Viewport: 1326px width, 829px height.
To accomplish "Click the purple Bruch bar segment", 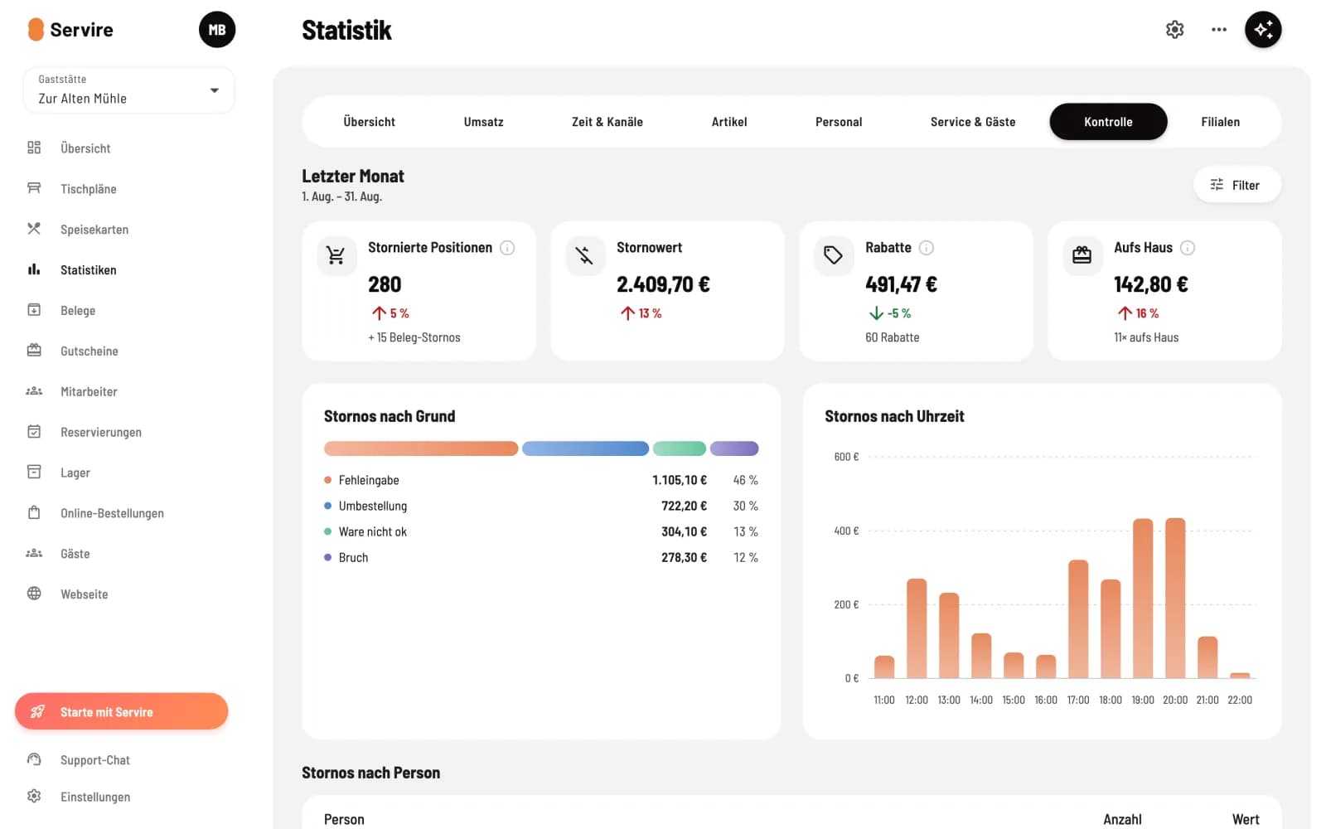I will tap(734, 448).
